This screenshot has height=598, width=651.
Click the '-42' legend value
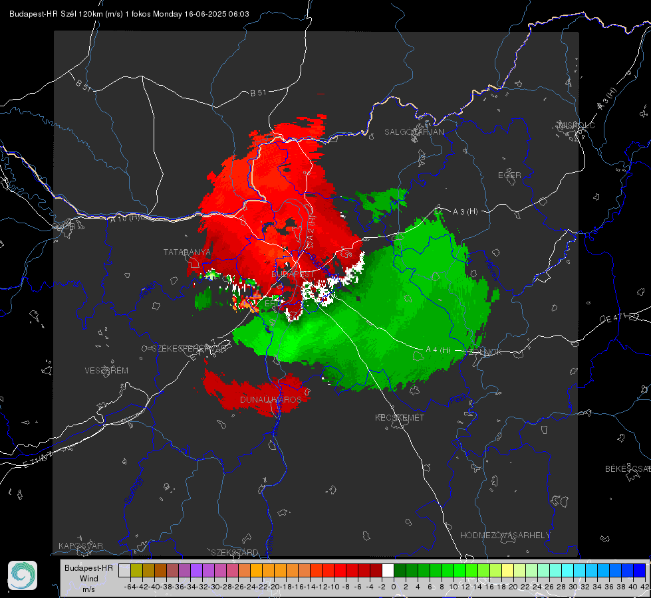(142, 587)
